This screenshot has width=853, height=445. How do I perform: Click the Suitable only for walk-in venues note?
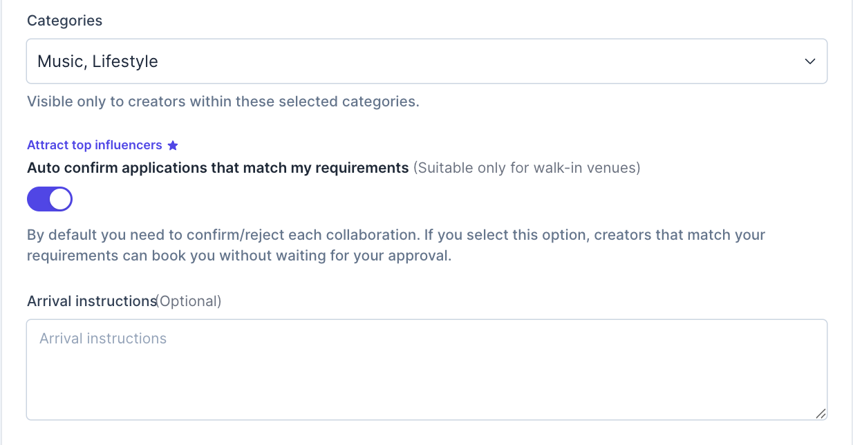(x=527, y=168)
